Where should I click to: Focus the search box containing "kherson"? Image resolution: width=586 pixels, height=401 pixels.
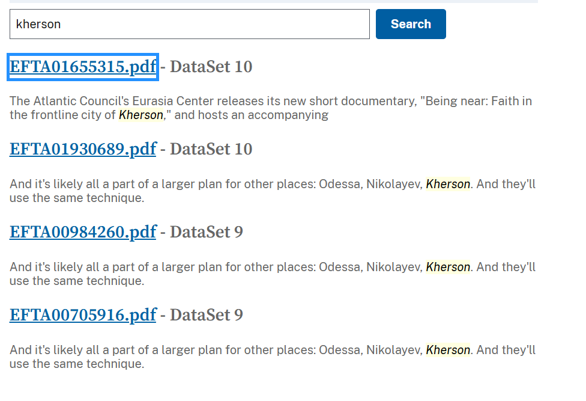tap(190, 24)
